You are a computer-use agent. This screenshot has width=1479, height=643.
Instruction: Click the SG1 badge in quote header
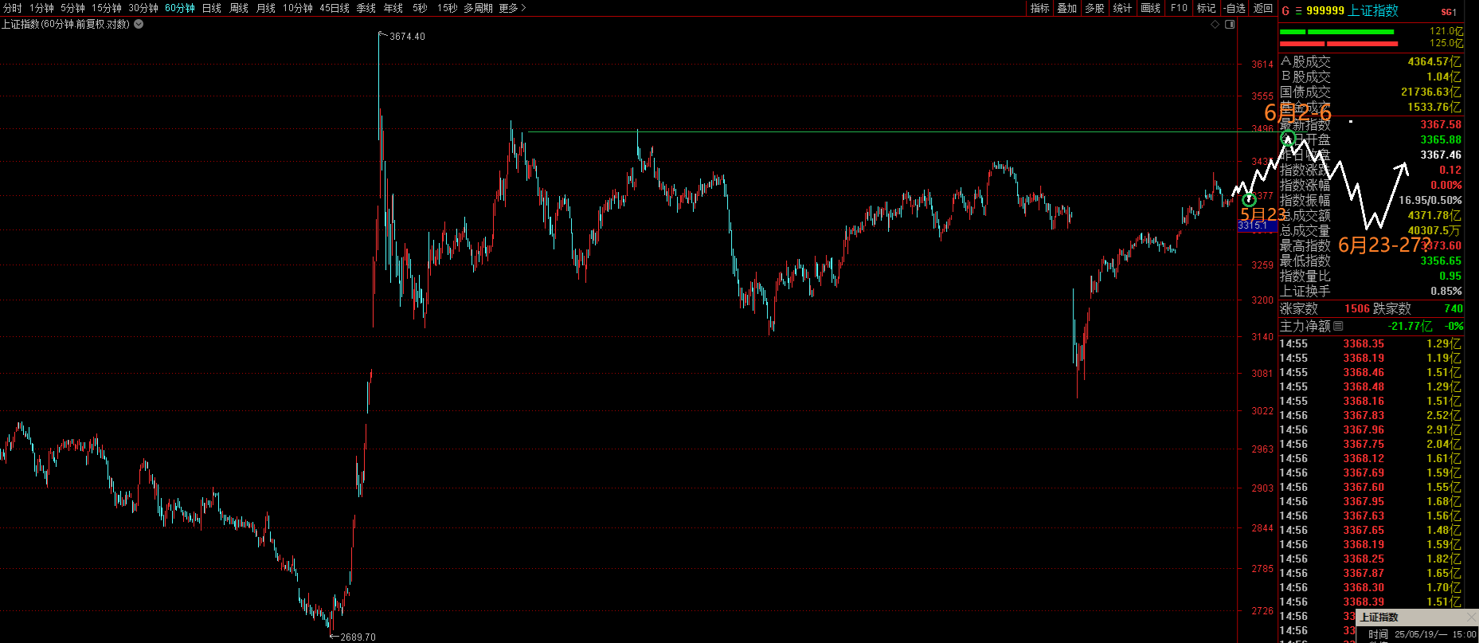point(1449,12)
